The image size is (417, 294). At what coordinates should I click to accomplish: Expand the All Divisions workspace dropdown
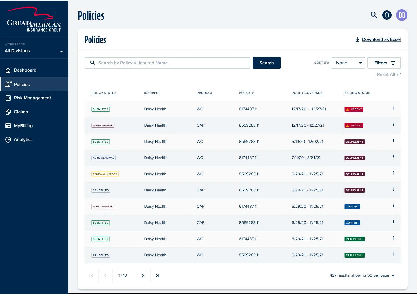coord(34,51)
